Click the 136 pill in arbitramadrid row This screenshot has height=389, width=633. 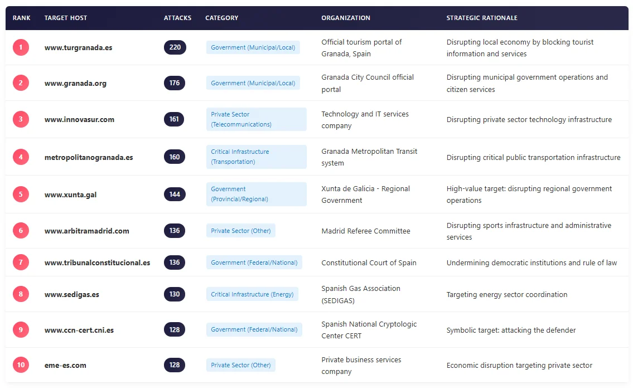click(175, 230)
